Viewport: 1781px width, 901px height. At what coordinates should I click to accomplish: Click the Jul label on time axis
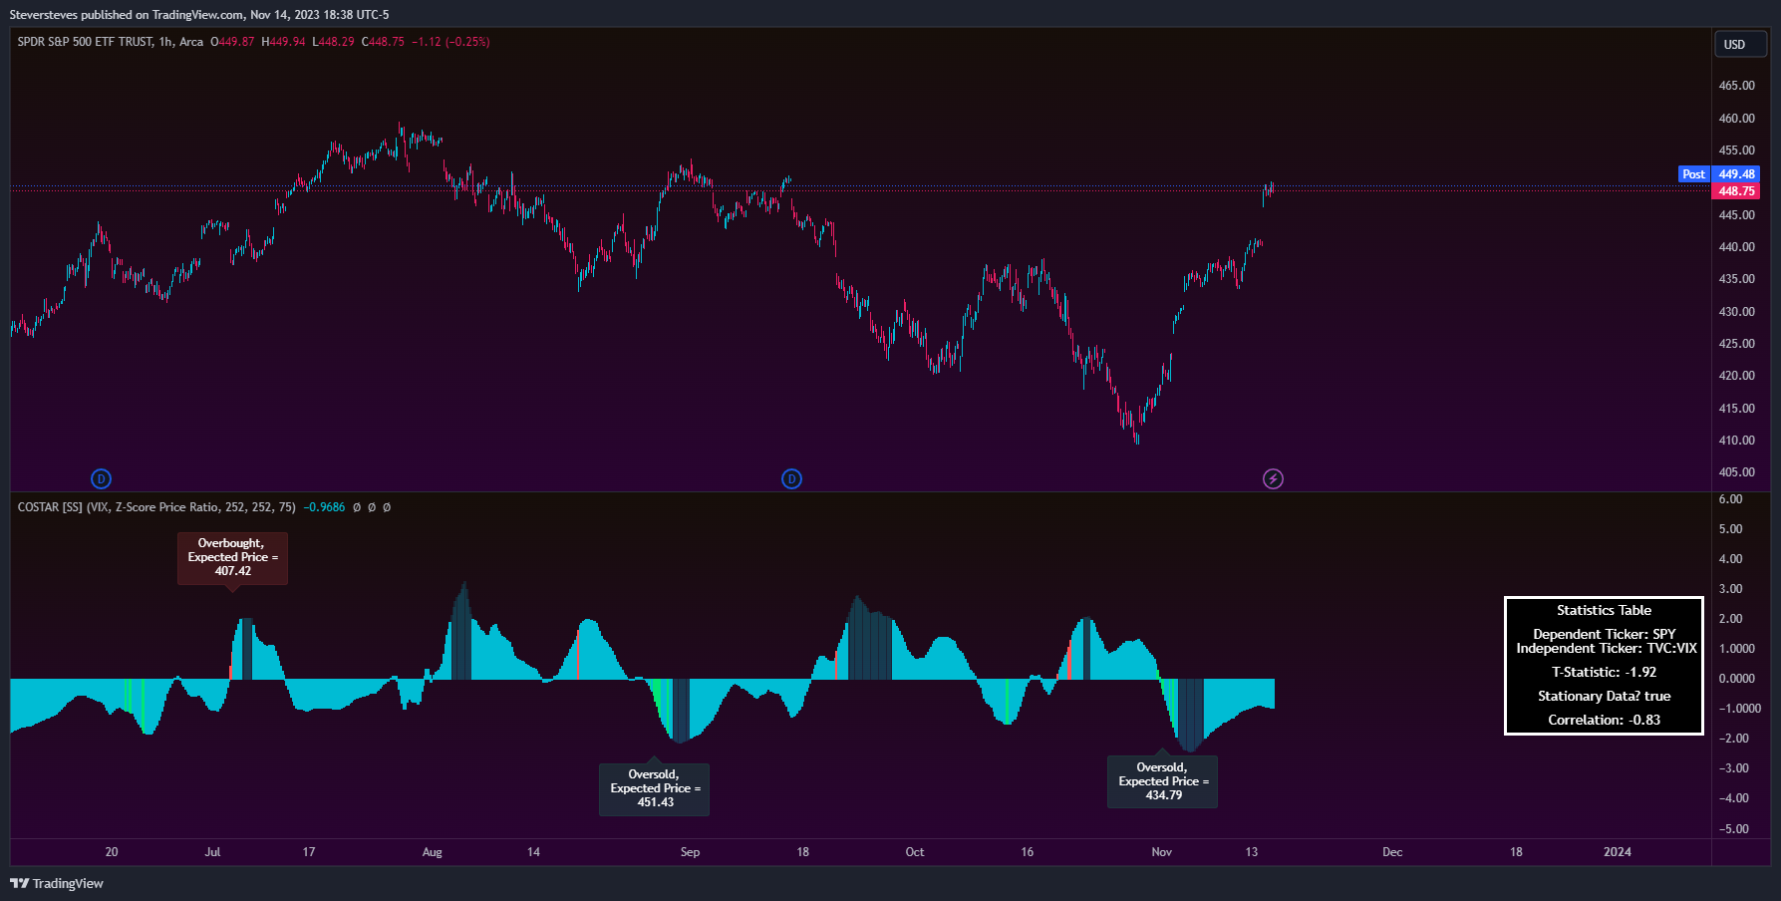tap(212, 852)
